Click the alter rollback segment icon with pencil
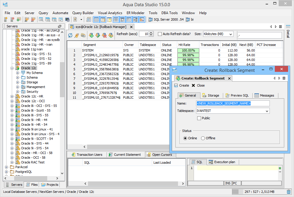This screenshot has height=197, width=294. click(98, 35)
